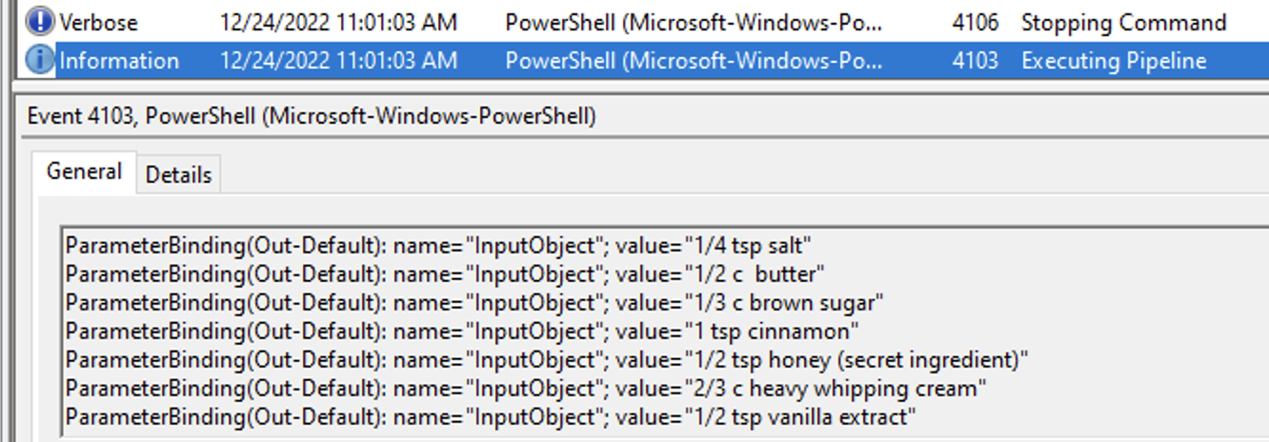The image size is (1269, 442).
Task: Select the General tab
Action: tap(84, 172)
